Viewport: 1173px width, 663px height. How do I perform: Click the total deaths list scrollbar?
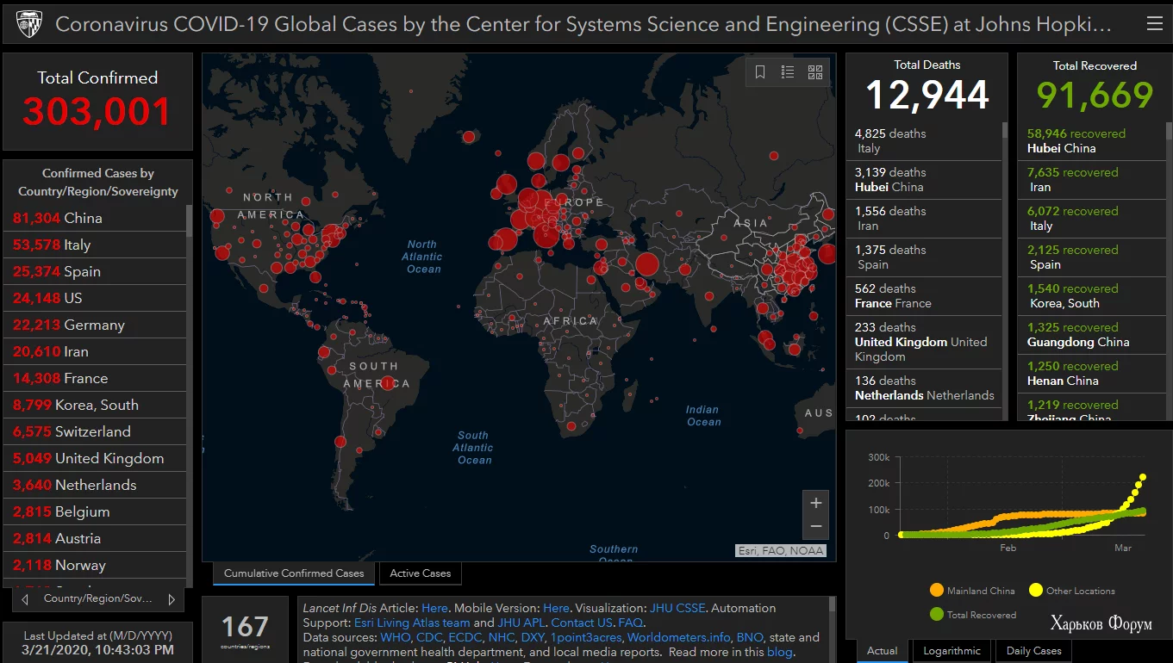tap(1004, 131)
